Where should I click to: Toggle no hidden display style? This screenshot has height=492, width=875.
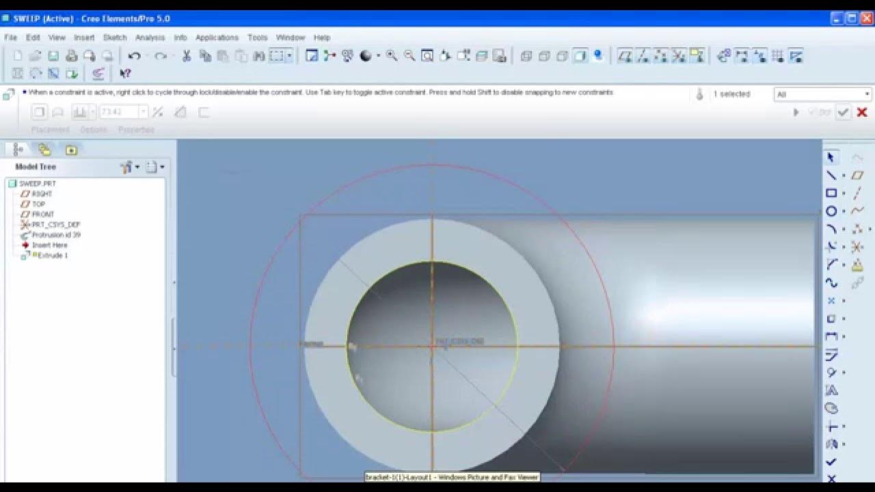point(562,56)
